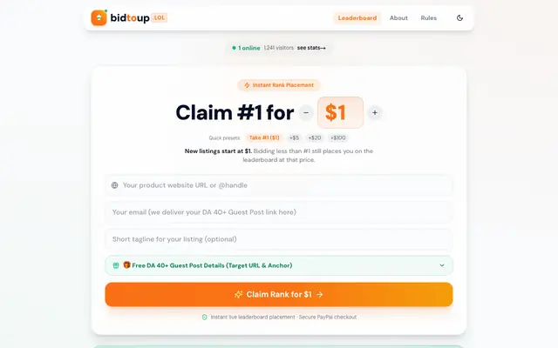
Task: Click the gift icon in guest post section
Action: [116, 265]
